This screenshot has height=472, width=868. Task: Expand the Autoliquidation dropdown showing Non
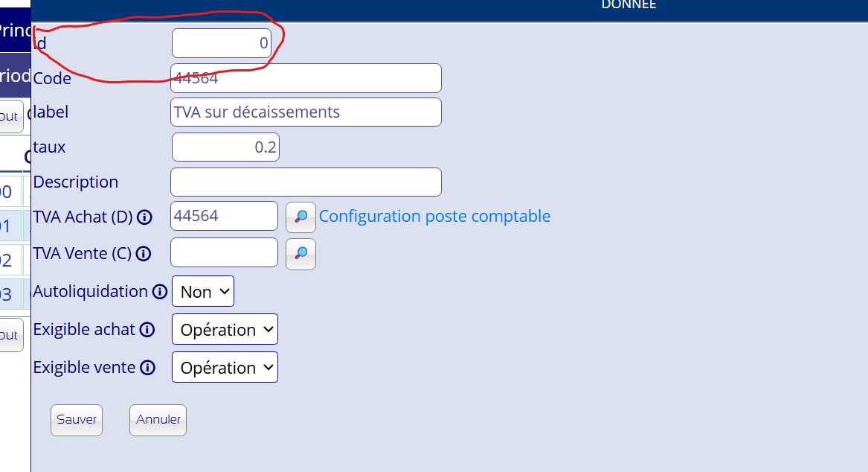coord(203,292)
